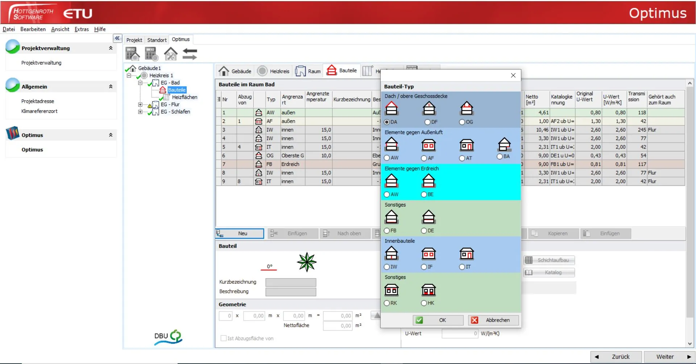Expand the EG - Flur tree node
The width and height of the screenshot is (696, 364).
pos(140,105)
